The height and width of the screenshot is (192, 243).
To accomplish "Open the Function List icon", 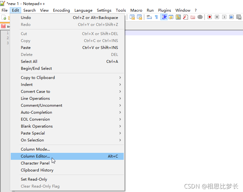I will click(186, 17).
